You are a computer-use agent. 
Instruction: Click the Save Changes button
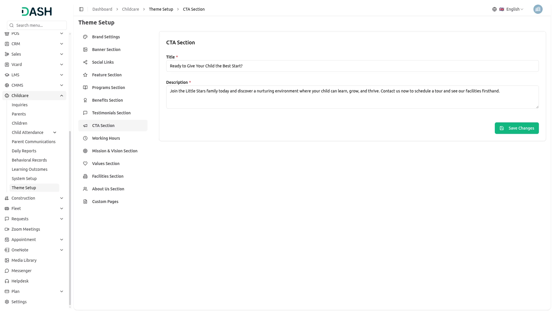click(x=516, y=128)
